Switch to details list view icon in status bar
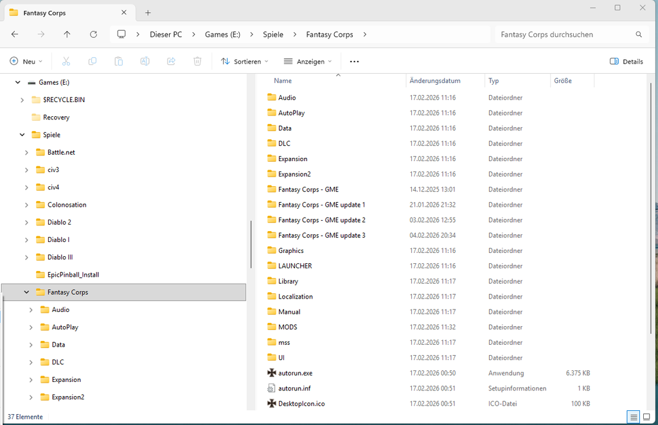This screenshot has height=425, width=658. coord(634,417)
